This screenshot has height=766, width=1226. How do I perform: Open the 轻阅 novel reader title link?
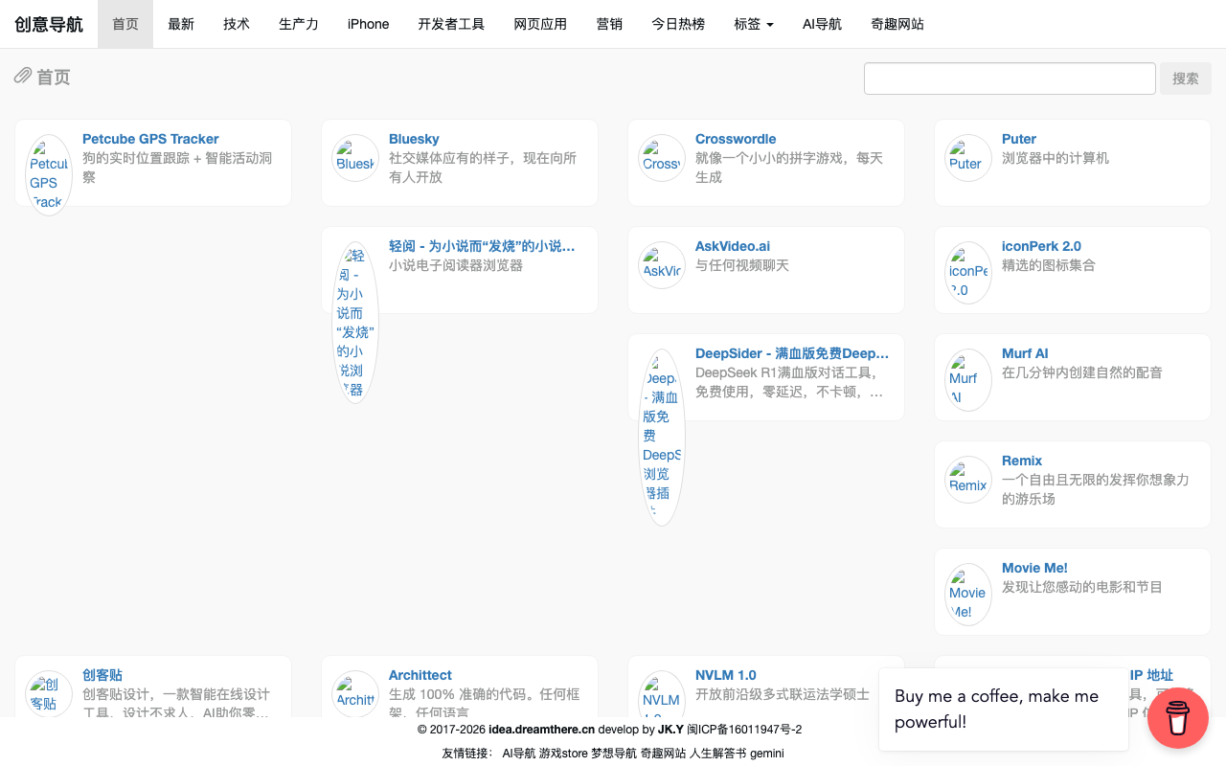pyautogui.click(x=482, y=246)
